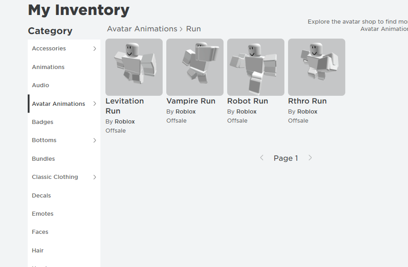Select the Bundles category
Viewport: 408px width, 267px height.
coord(43,159)
